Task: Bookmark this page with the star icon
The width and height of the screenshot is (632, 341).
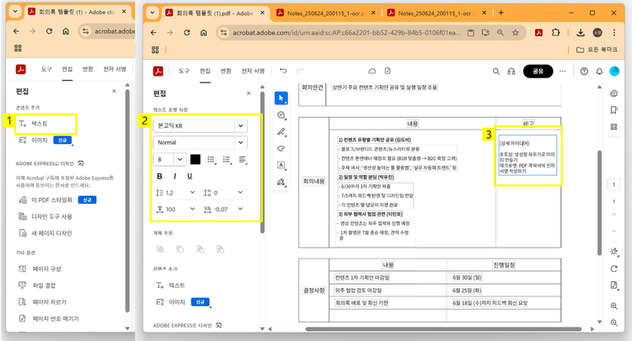Action: coord(516,33)
